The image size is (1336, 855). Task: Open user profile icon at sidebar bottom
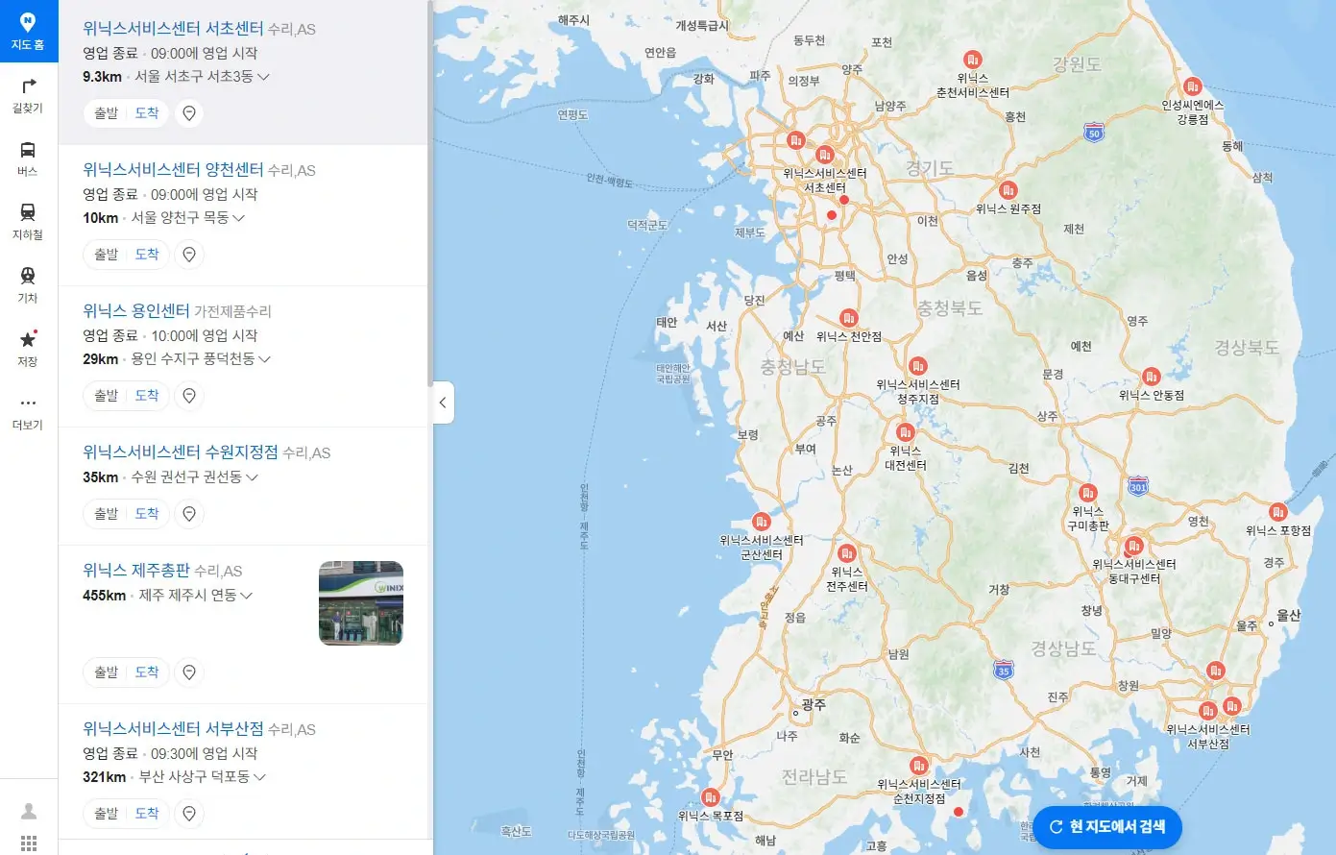tap(29, 812)
